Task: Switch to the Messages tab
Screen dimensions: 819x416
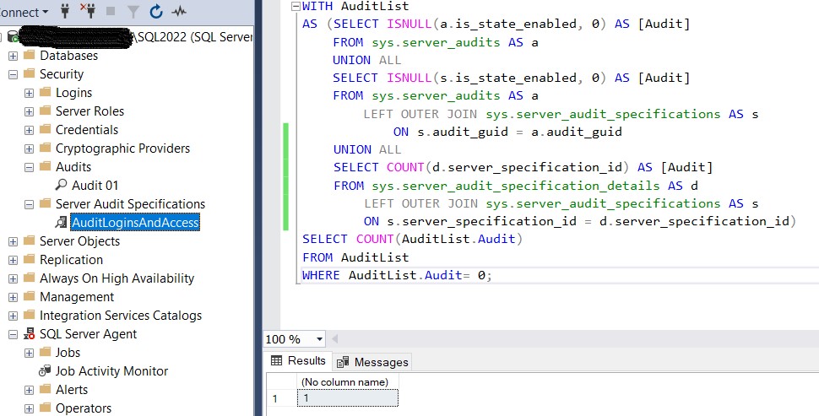Action: [x=372, y=362]
